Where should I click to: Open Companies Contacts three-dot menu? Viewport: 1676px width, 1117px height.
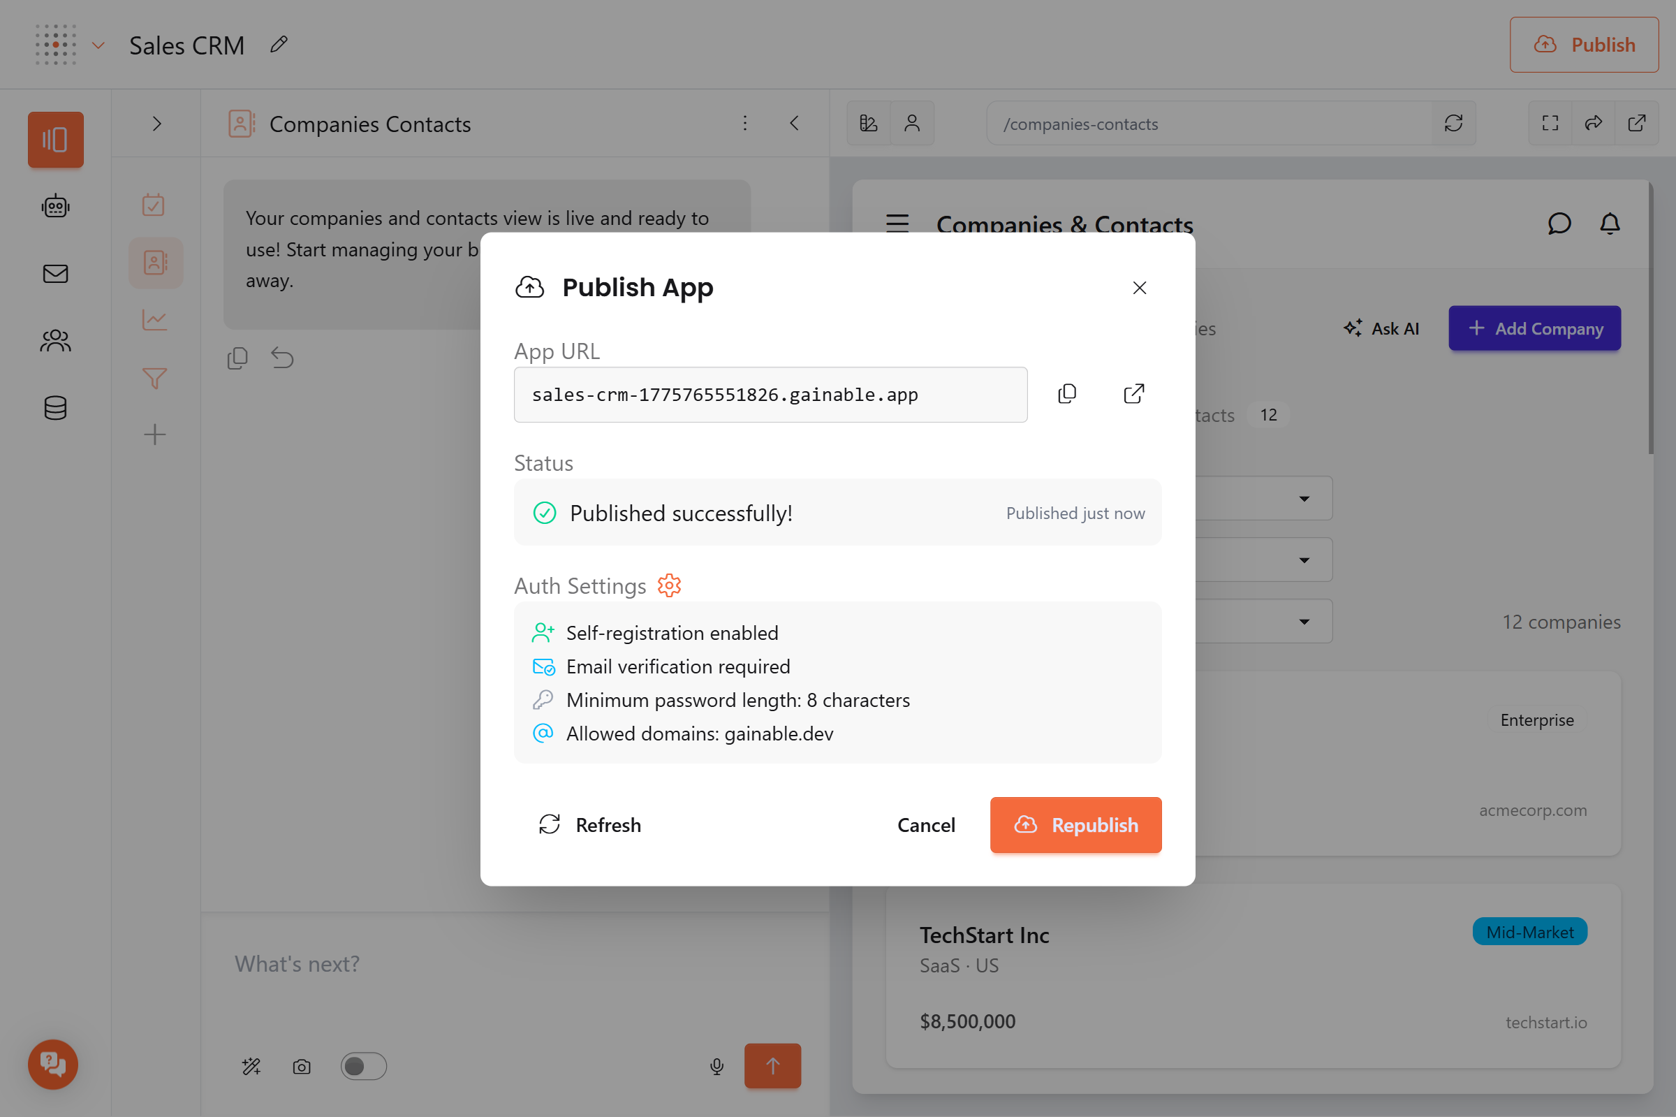(744, 124)
